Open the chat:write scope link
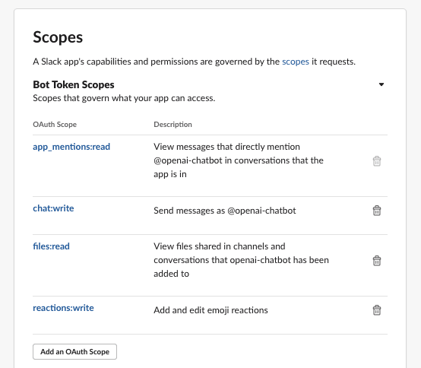 [x=53, y=208]
